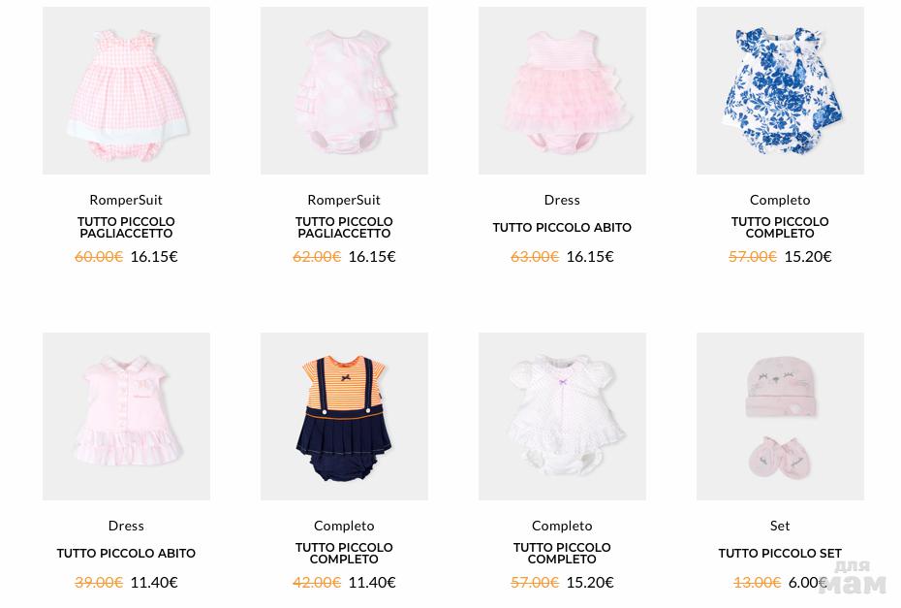View the pale pink ruffled romper thumbnail

click(344, 90)
